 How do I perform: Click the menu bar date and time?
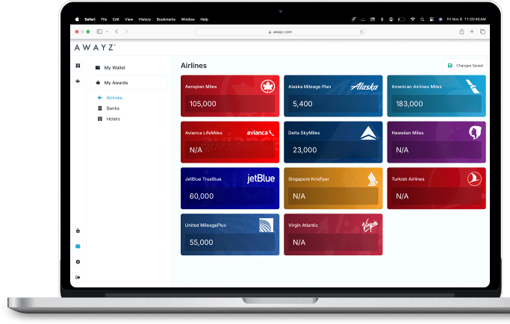tap(467, 19)
